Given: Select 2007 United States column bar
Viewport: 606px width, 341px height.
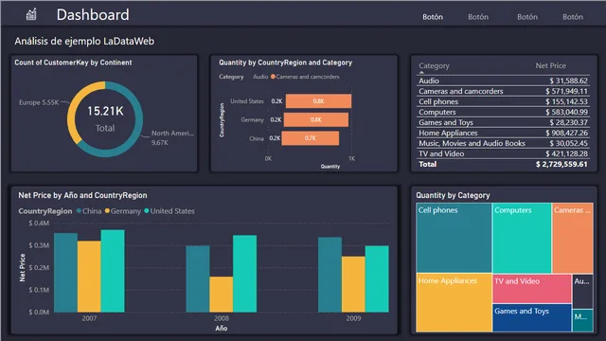Looking at the screenshot, I should (x=113, y=271).
